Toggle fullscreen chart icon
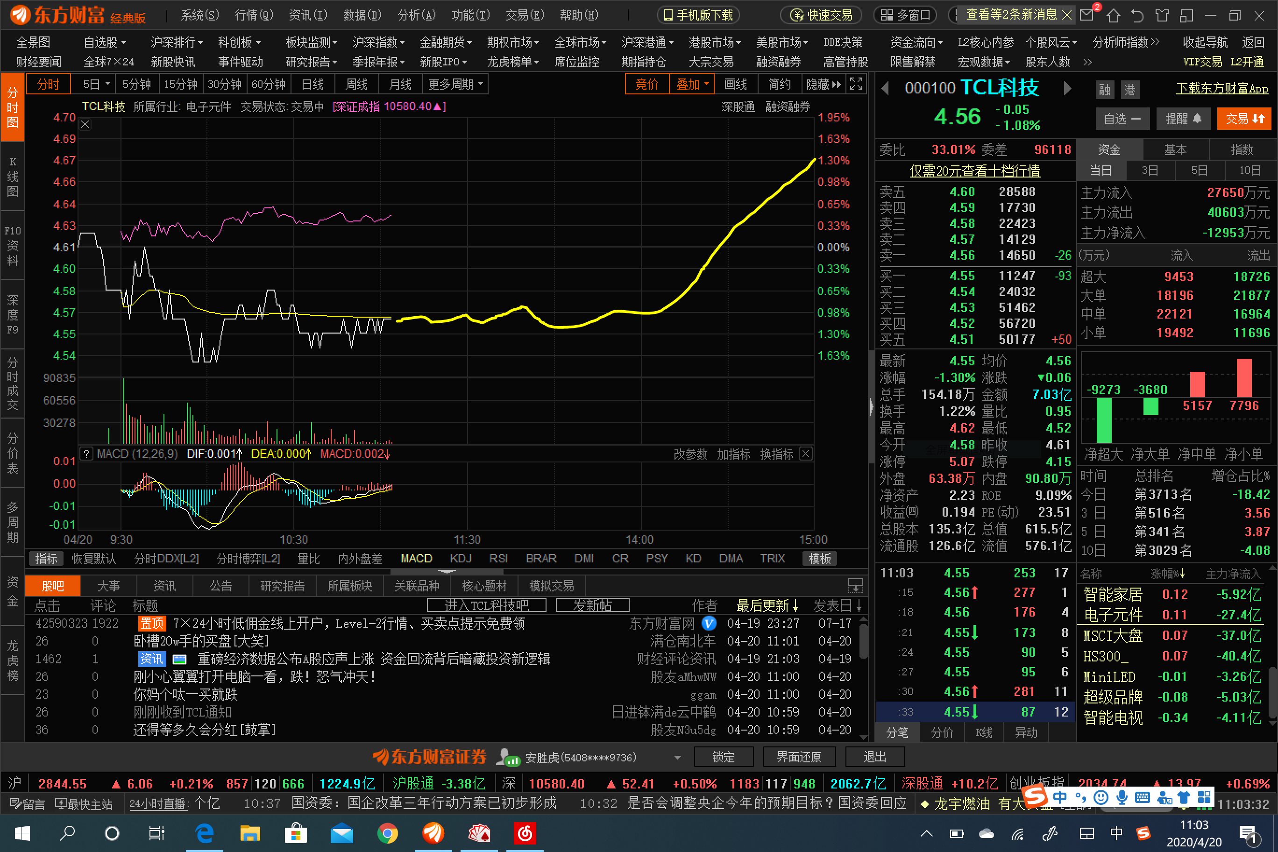This screenshot has height=852, width=1278. (x=856, y=84)
